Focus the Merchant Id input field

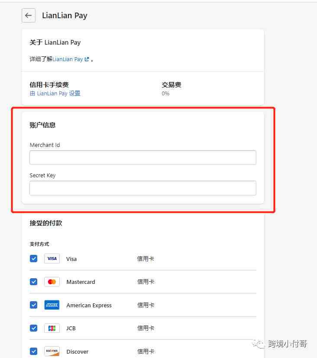point(143,157)
